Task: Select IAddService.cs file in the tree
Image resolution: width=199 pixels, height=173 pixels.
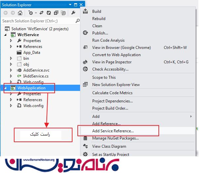Action: coord(36,76)
